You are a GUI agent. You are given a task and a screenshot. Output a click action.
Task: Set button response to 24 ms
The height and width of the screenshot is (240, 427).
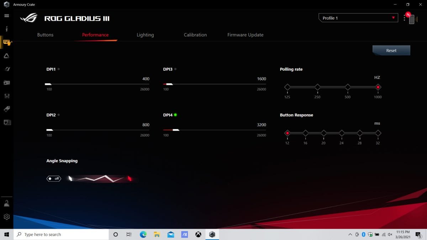[x=342, y=133]
